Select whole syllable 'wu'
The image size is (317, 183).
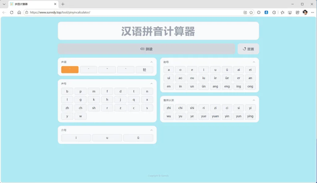pos(169,116)
